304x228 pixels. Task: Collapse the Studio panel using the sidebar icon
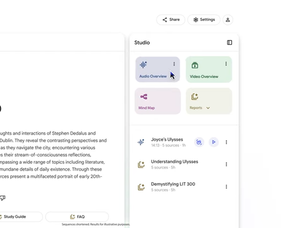point(229,42)
